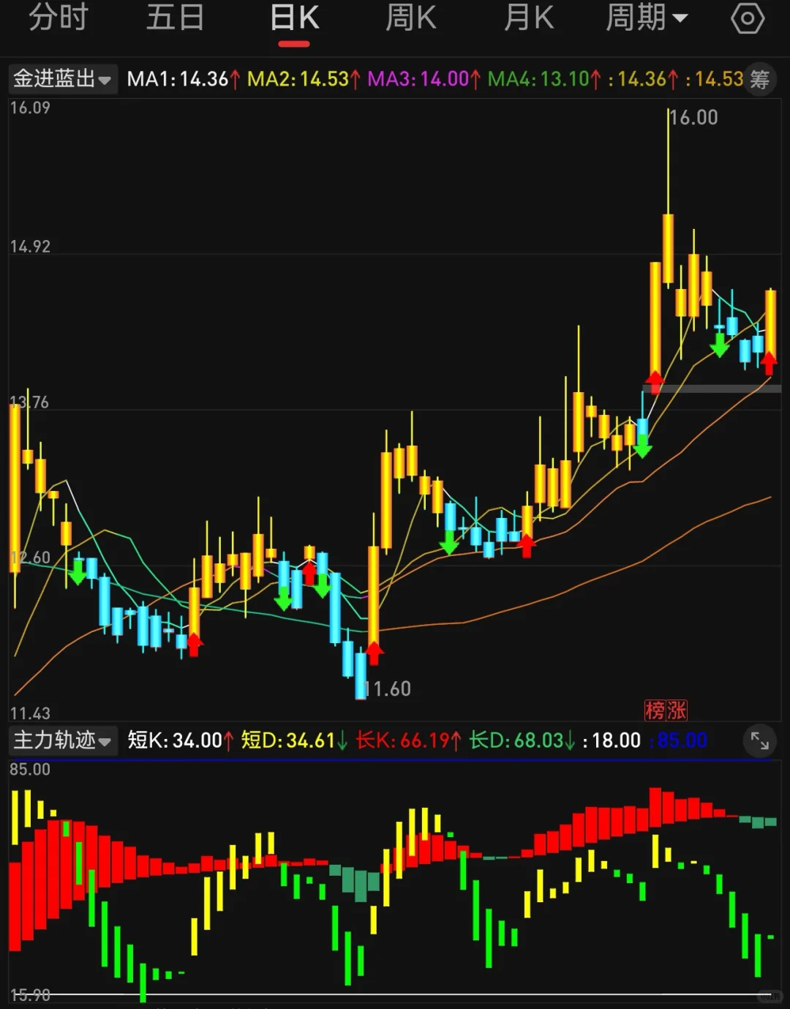Click the MA1:14.36 value

[x=184, y=79]
